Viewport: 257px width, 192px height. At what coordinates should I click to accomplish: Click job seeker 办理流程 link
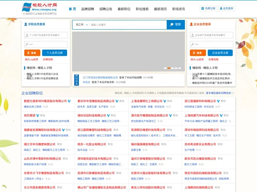click(48, 59)
